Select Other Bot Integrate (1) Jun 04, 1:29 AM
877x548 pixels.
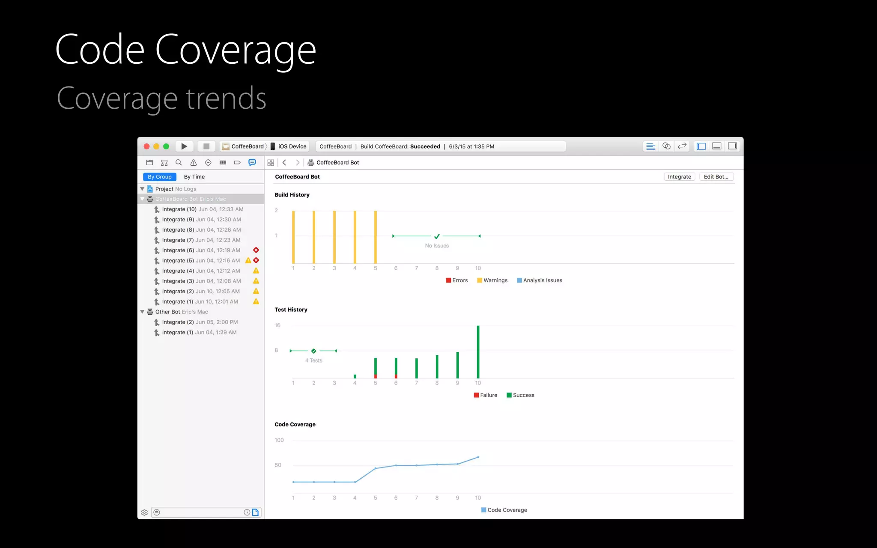(200, 333)
